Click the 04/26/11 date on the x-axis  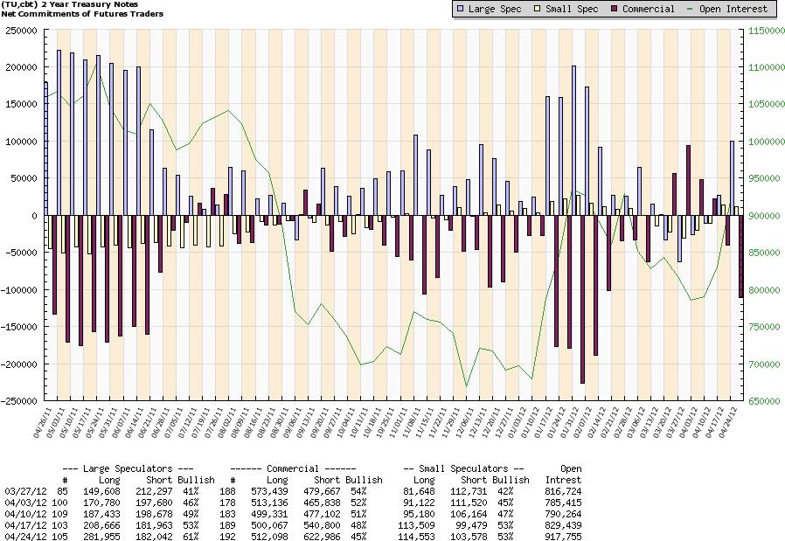[x=43, y=423]
